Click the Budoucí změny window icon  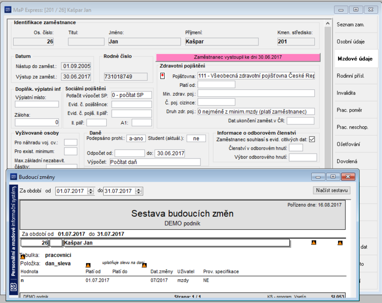coord(13,177)
